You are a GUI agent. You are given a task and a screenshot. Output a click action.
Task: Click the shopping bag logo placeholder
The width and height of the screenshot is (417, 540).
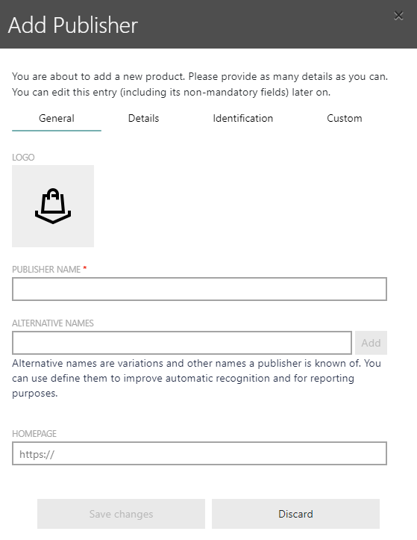(53, 206)
